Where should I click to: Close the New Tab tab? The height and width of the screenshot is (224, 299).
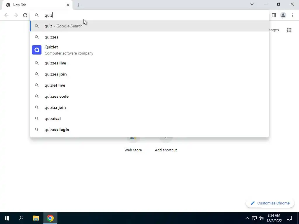[68, 5]
